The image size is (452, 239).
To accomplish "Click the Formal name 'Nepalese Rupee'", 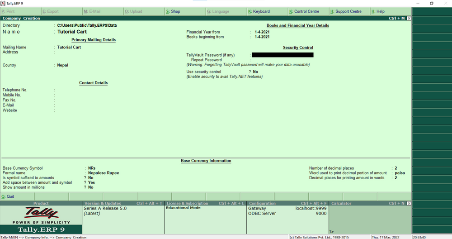I will [104, 173].
